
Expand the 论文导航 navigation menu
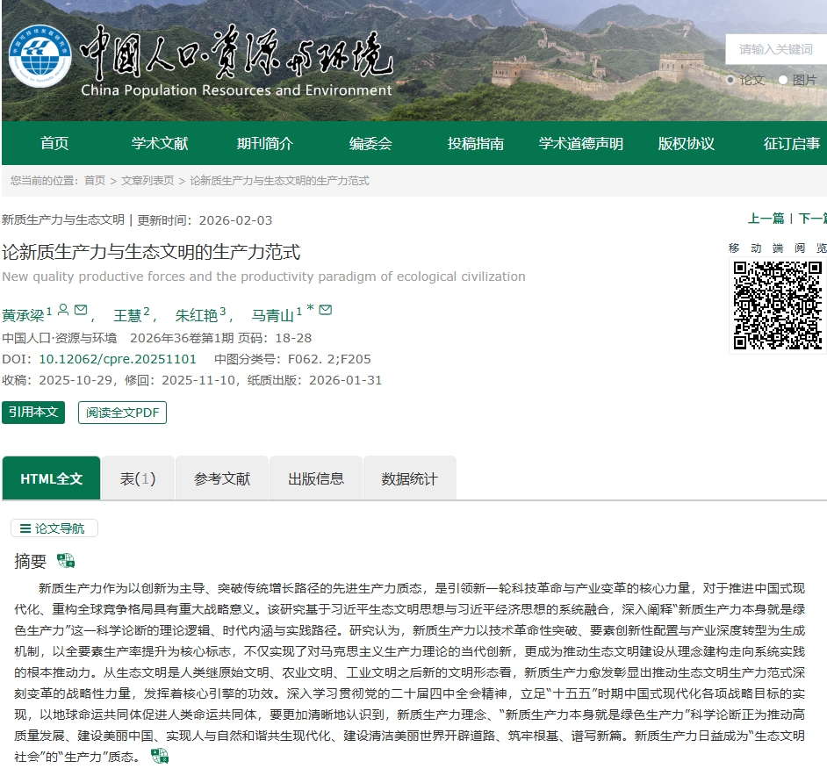coord(54,528)
